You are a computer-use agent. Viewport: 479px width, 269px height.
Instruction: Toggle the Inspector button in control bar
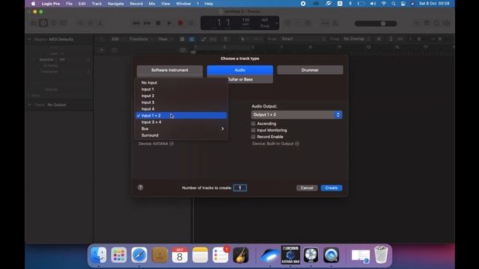point(43,23)
